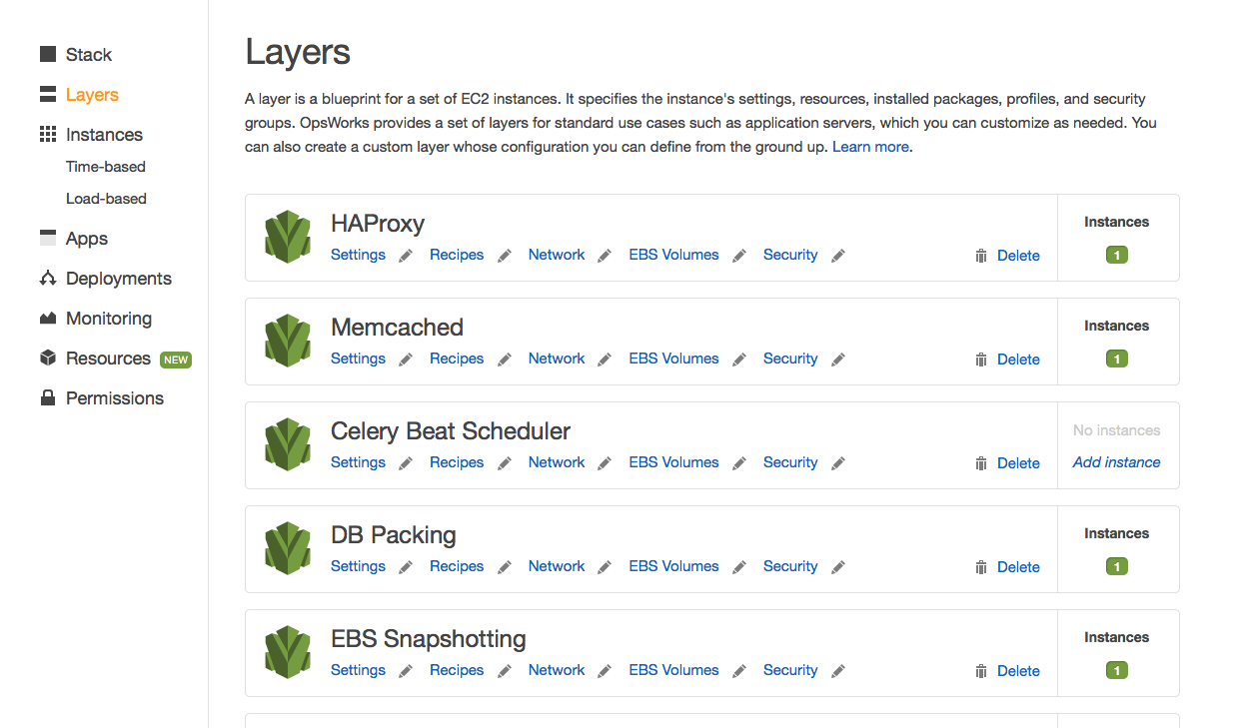Click the HAProxy instances count badge

[1116, 255]
